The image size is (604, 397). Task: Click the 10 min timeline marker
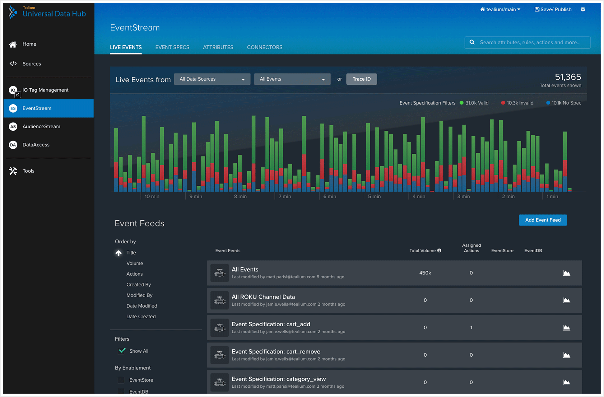click(x=152, y=196)
